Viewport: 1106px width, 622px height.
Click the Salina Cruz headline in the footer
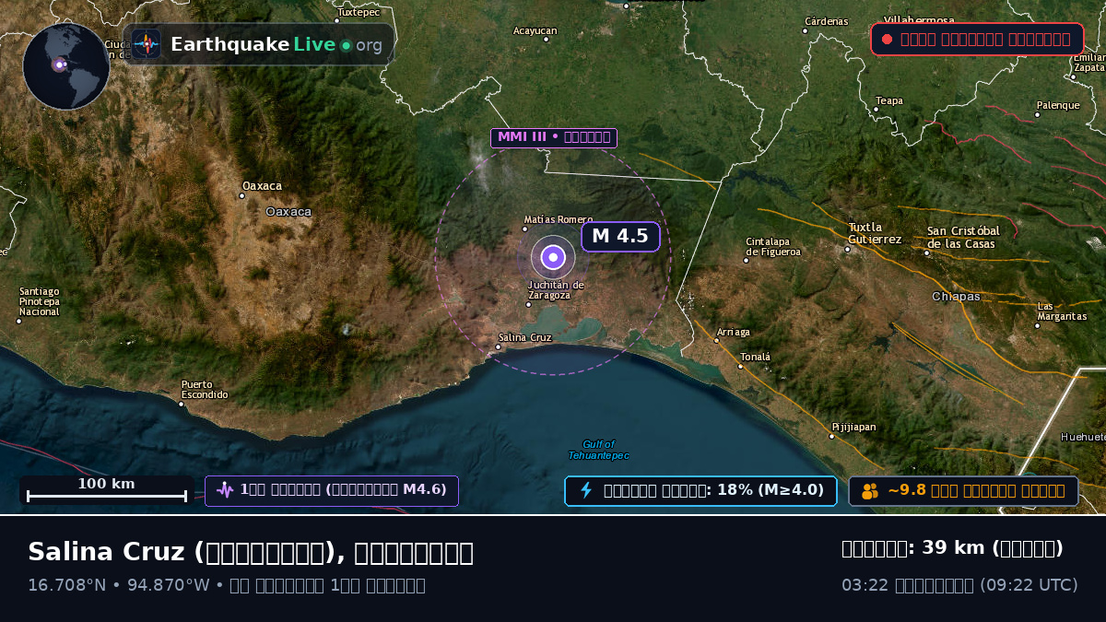pos(251,552)
